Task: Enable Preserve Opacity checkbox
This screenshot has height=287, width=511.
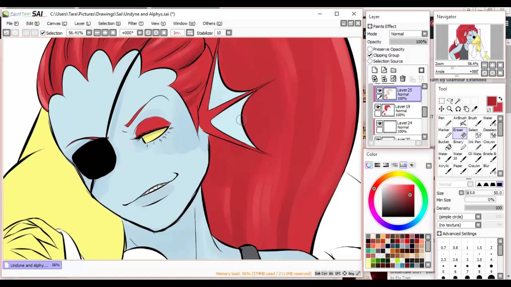Action: click(370, 49)
